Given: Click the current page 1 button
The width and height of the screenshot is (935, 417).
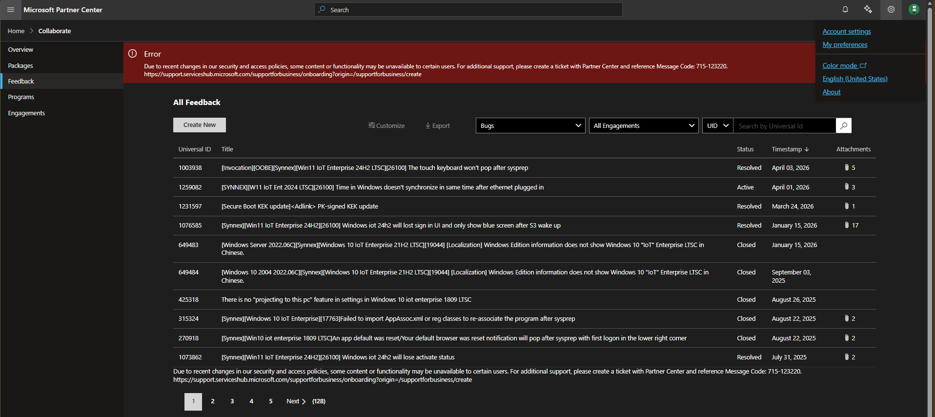Looking at the screenshot, I should (x=193, y=402).
